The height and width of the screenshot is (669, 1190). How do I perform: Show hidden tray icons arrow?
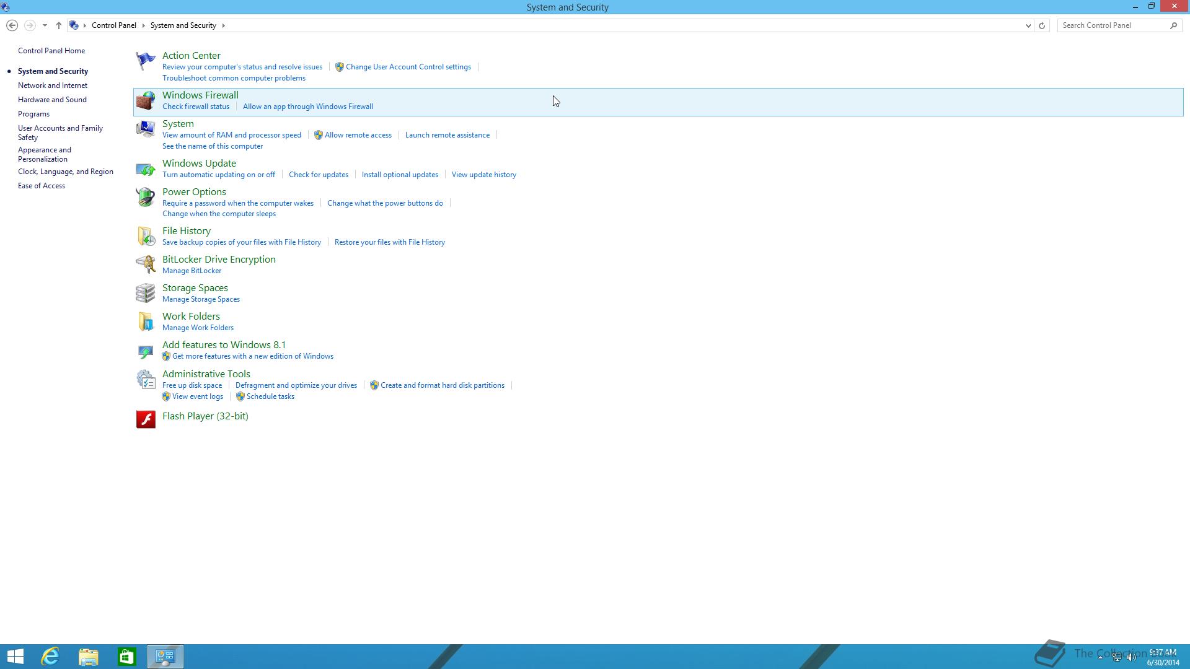(x=1100, y=657)
